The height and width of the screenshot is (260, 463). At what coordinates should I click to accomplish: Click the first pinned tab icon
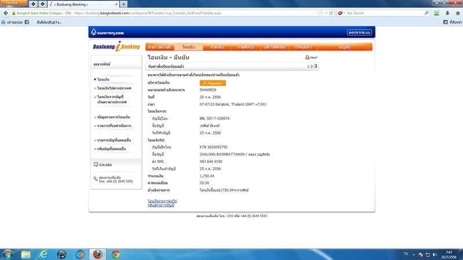pyautogui.click(x=34, y=4)
